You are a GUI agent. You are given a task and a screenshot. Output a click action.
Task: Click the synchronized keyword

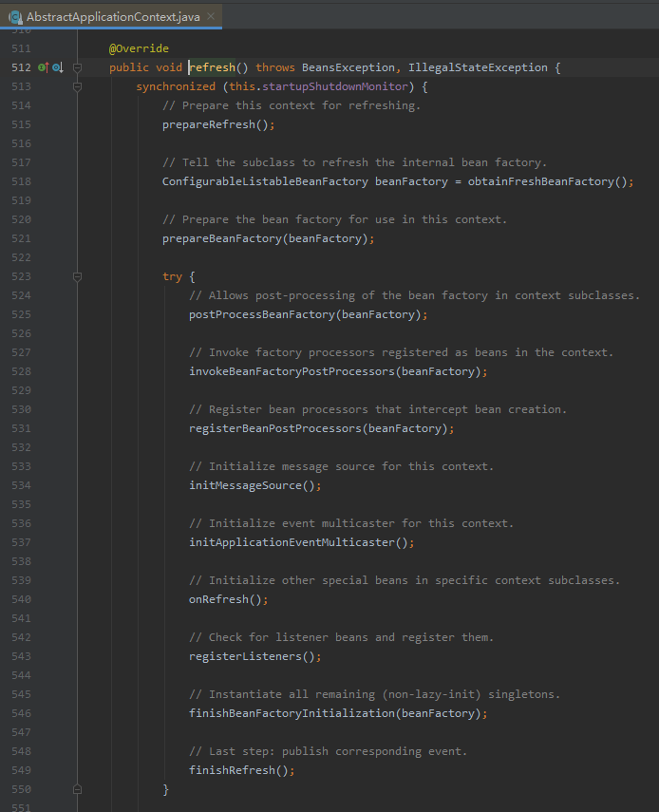(x=176, y=86)
